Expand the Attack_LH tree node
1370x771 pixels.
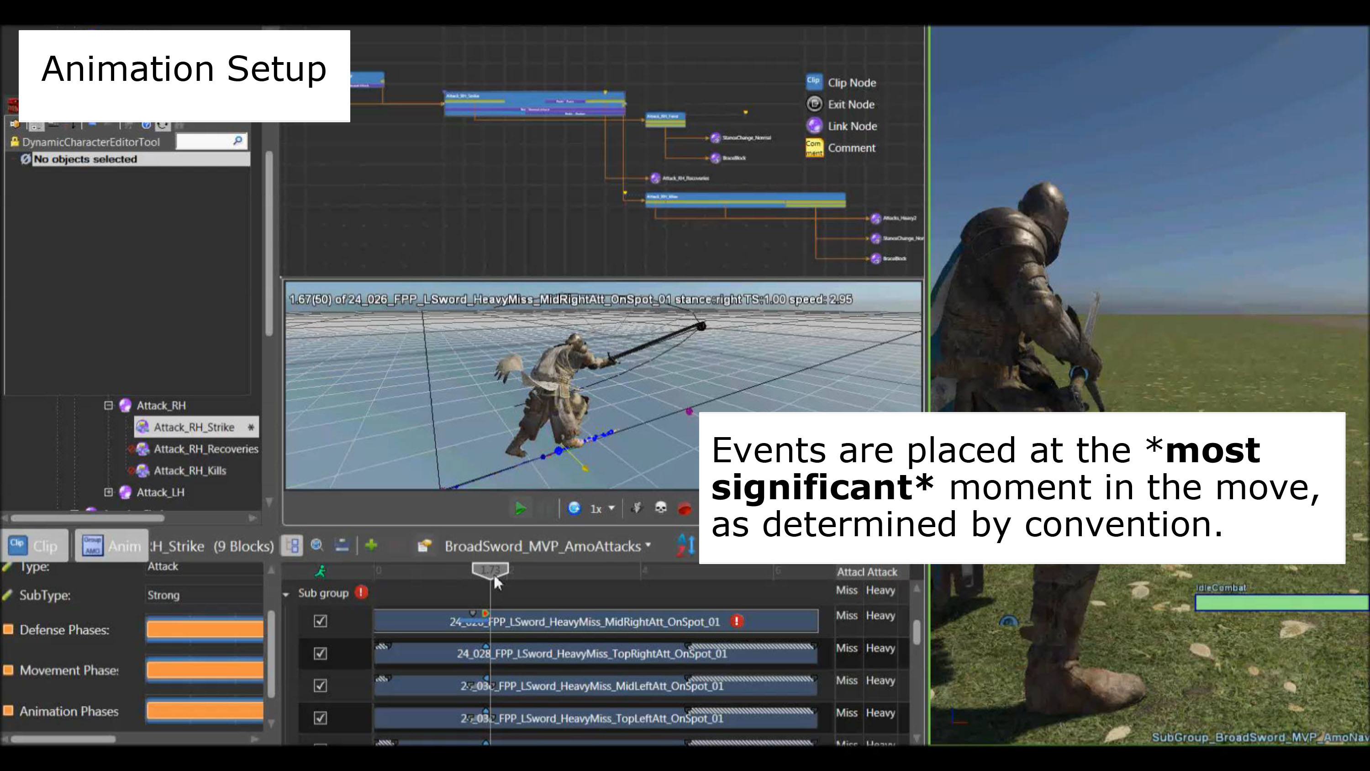click(x=109, y=492)
